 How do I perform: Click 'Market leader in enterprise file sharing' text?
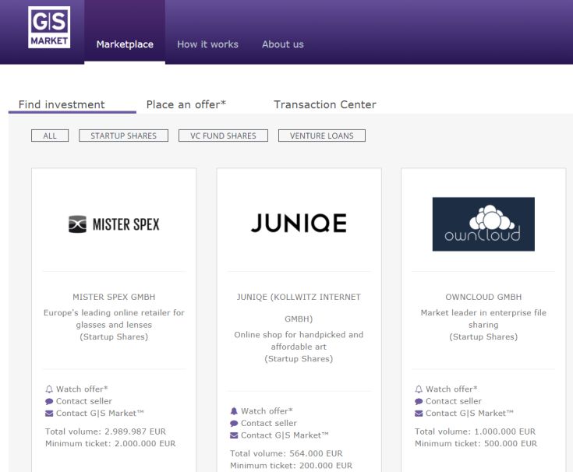pyautogui.click(x=483, y=319)
